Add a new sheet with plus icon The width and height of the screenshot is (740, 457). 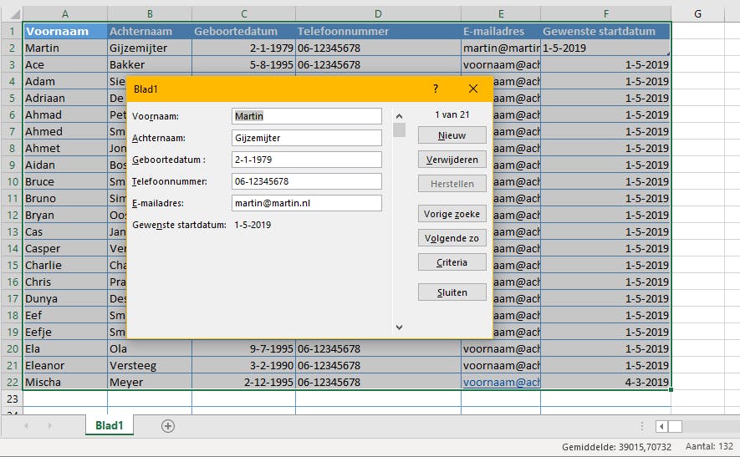tap(168, 426)
